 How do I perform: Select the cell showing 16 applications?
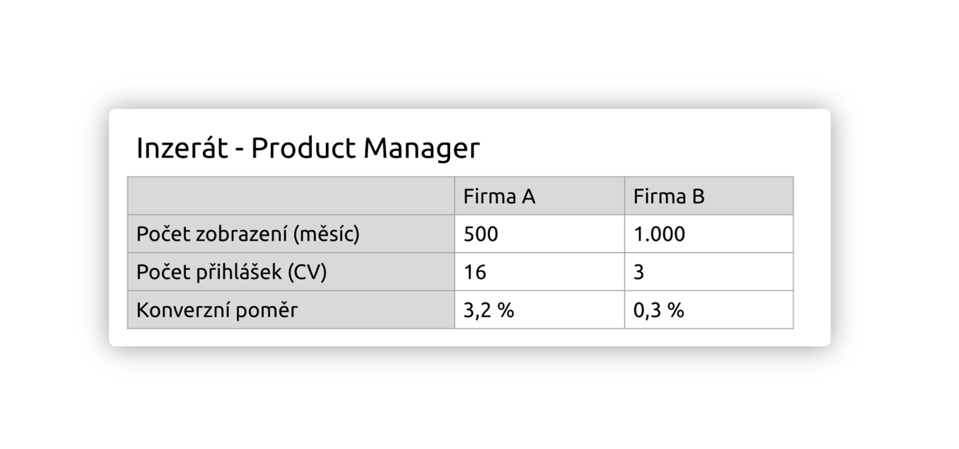click(539, 272)
